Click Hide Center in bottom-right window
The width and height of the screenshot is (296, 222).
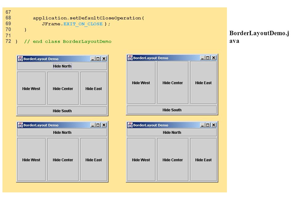[173, 160]
